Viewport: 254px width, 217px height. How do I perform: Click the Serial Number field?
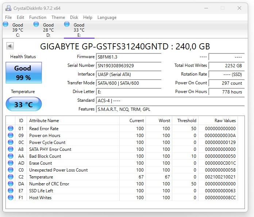[x=128, y=66]
